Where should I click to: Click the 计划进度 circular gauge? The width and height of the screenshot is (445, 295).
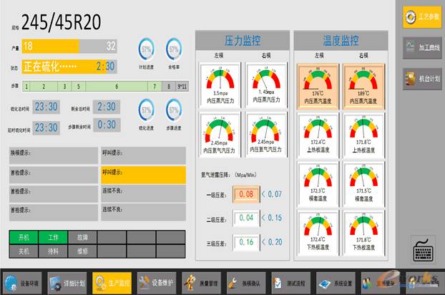(147, 50)
